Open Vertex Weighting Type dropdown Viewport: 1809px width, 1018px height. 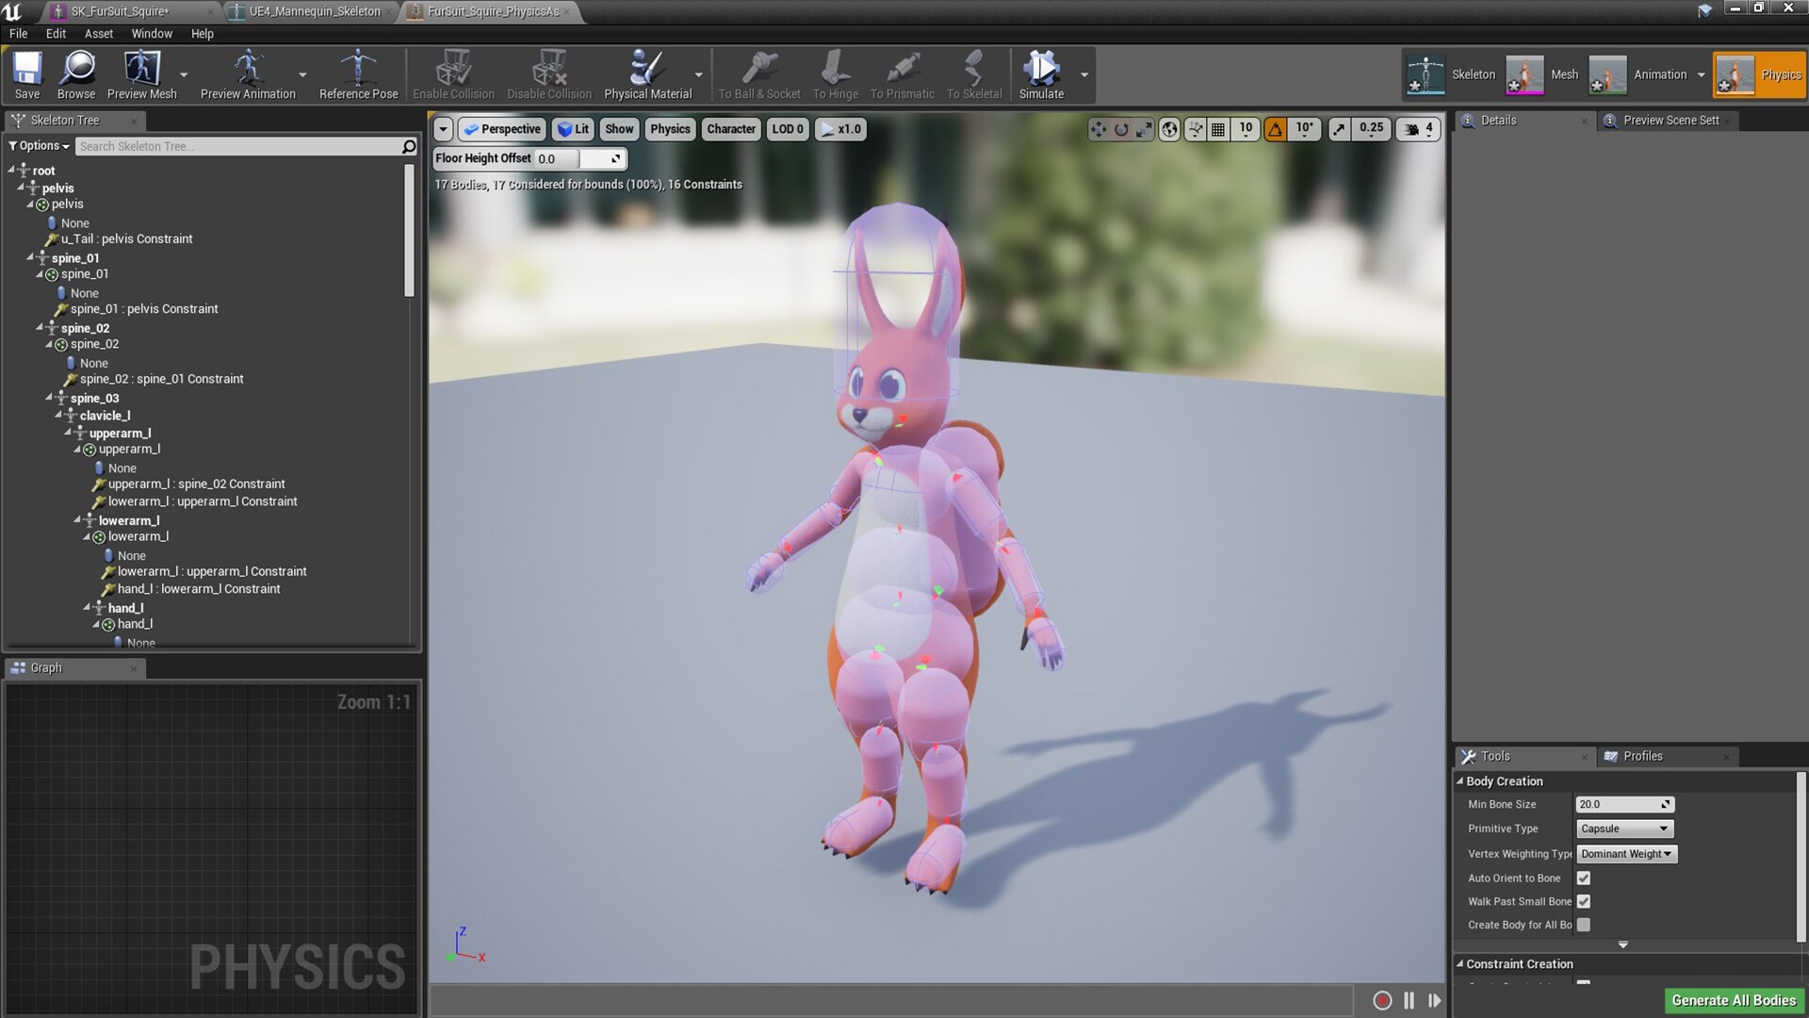(x=1627, y=854)
